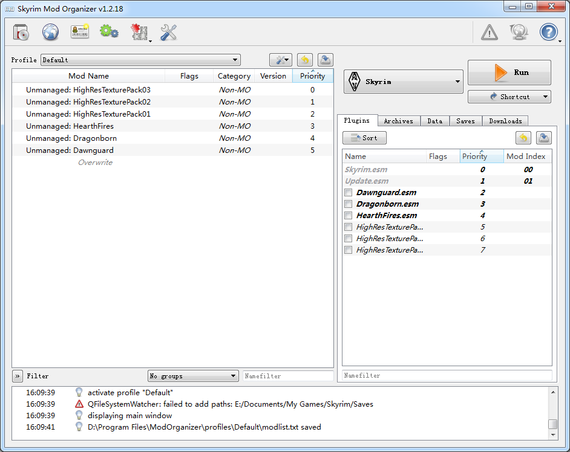
Task: Switch to the Downloads tab
Action: tap(505, 121)
